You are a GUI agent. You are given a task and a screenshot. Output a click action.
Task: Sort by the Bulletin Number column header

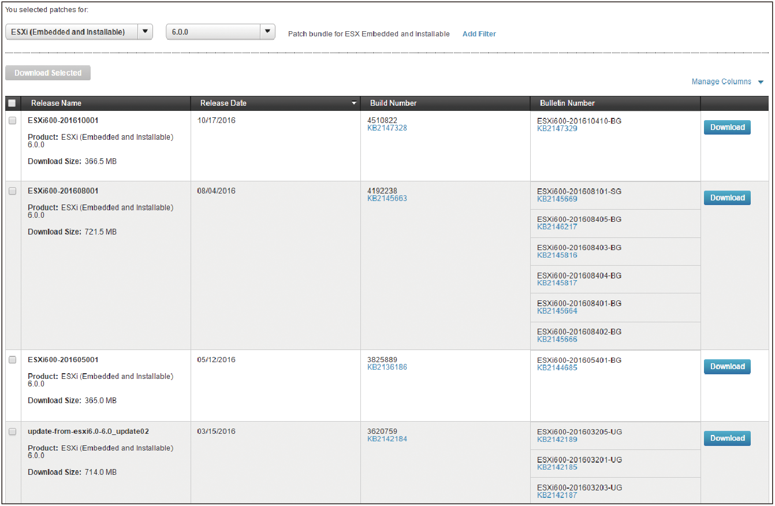(x=567, y=103)
